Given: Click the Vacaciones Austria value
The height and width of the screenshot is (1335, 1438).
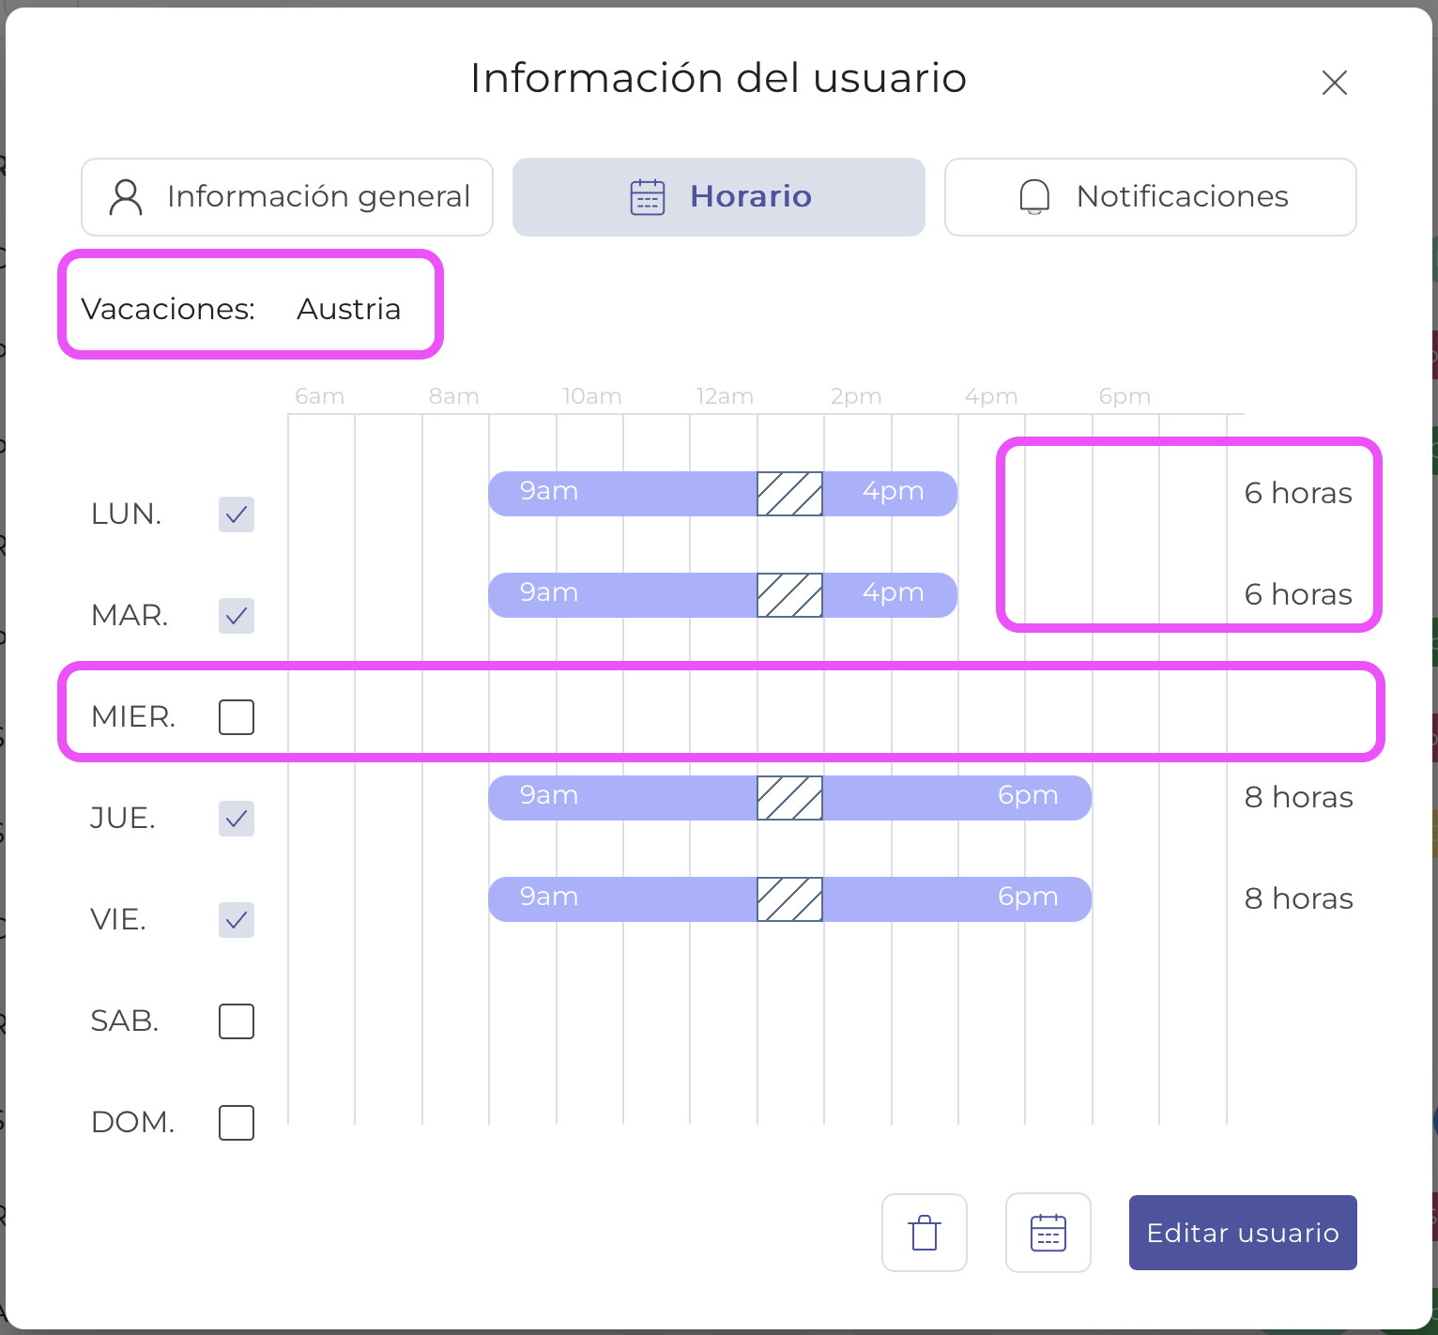Looking at the screenshot, I should click(x=348, y=309).
